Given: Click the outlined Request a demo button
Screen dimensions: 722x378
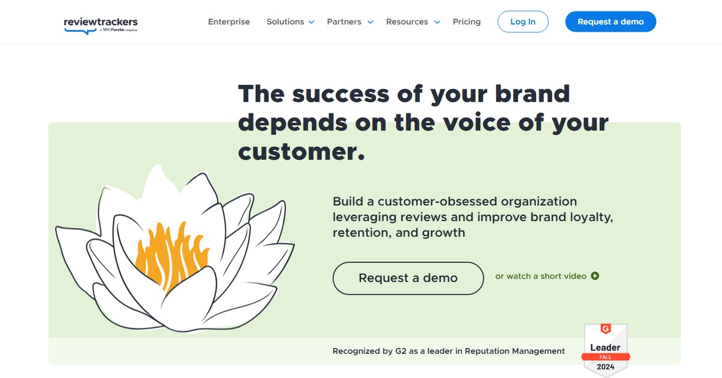Looking at the screenshot, I should point(408,278).
